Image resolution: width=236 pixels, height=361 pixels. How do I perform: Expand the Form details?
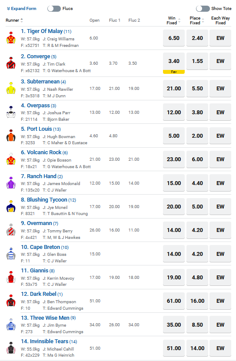pos(21,9)
